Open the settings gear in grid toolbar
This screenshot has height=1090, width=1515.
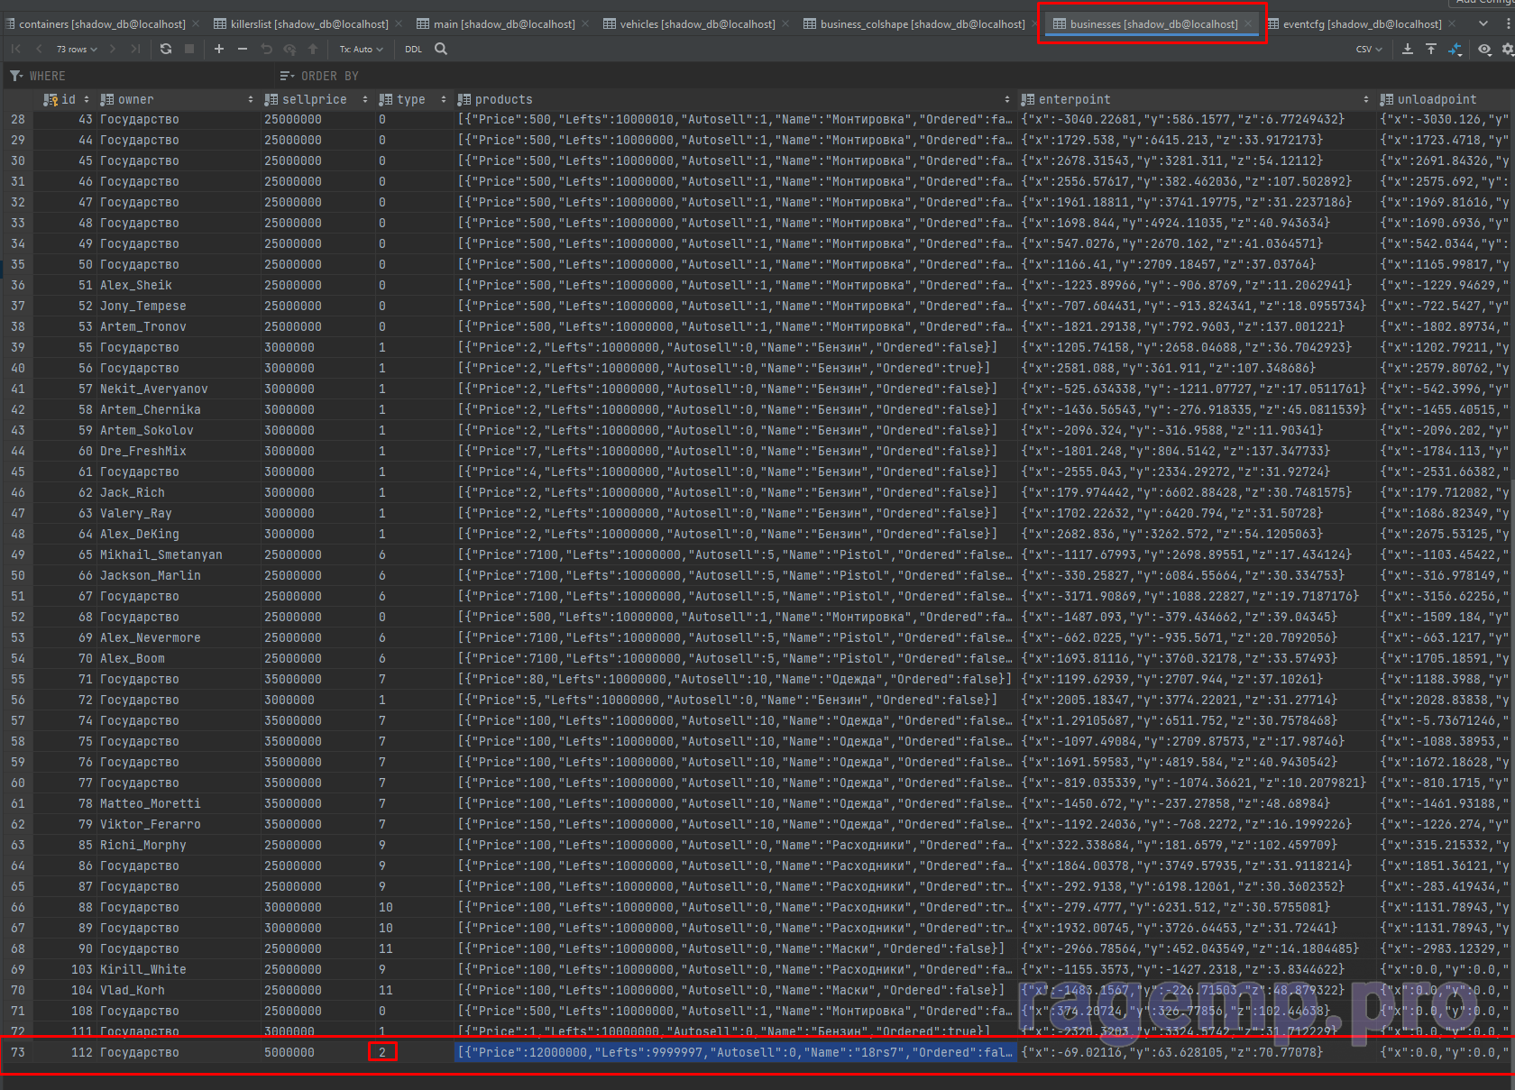(x=1508, y=50)
